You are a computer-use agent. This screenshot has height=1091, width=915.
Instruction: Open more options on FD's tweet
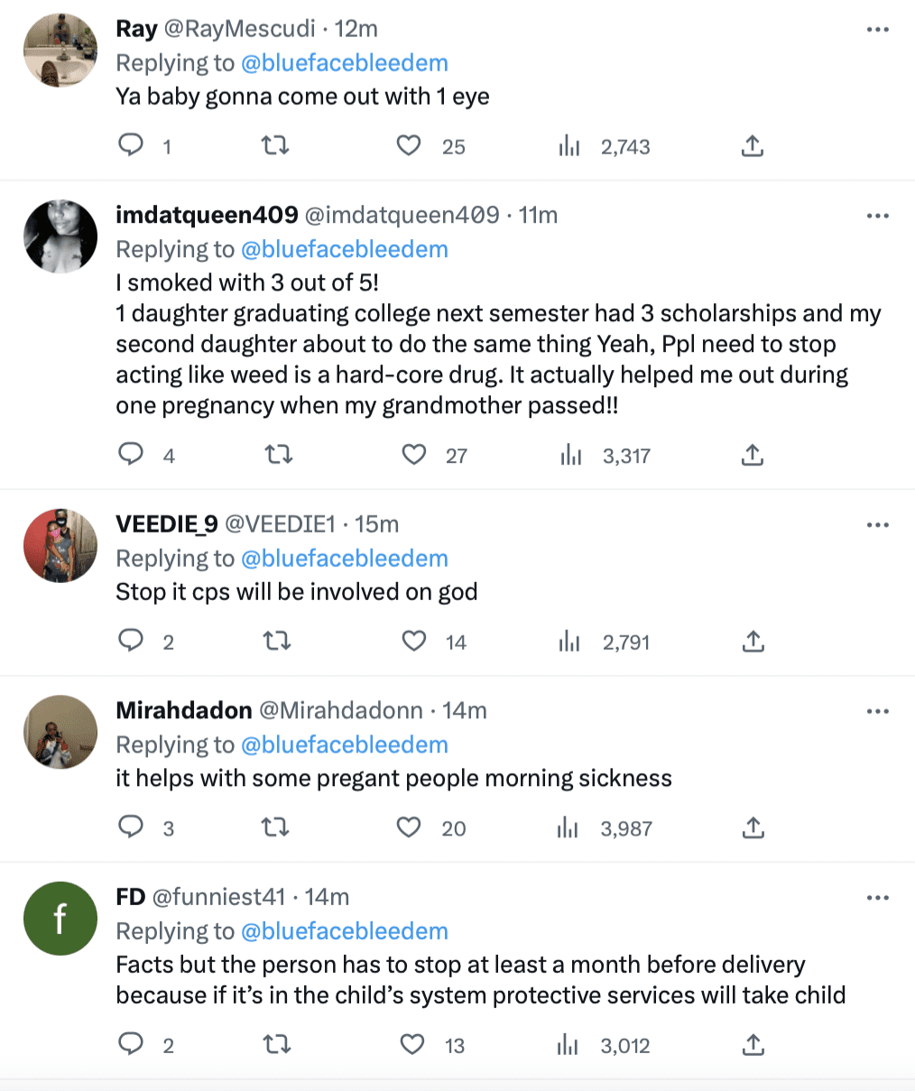pos(878,898)
